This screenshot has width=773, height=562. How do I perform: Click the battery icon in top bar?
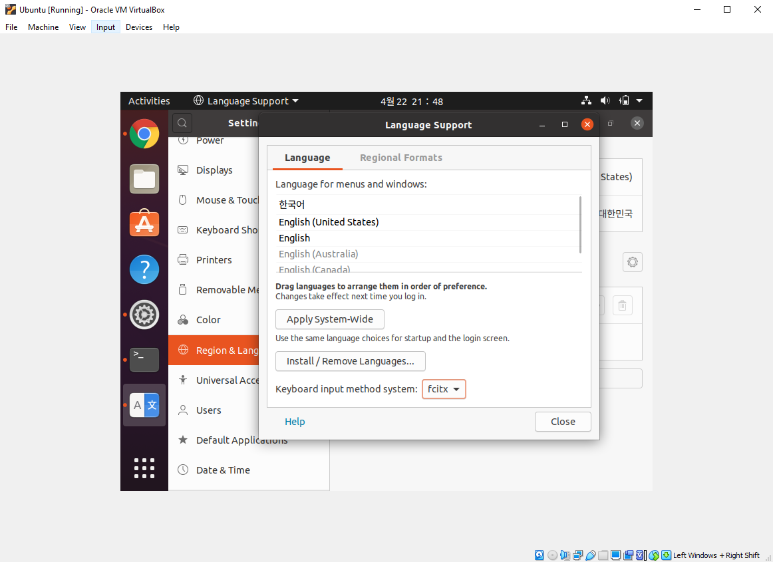click(623, 100)
